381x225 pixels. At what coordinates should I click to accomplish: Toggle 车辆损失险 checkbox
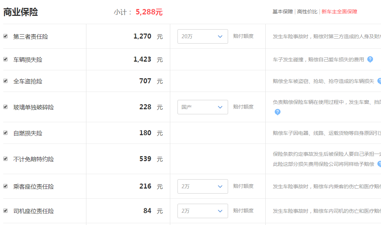[x=5, y=59]
